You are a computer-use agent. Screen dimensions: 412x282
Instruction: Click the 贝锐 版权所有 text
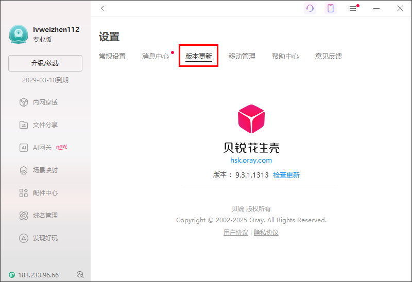pyautogui.click(x=251, y=209)
